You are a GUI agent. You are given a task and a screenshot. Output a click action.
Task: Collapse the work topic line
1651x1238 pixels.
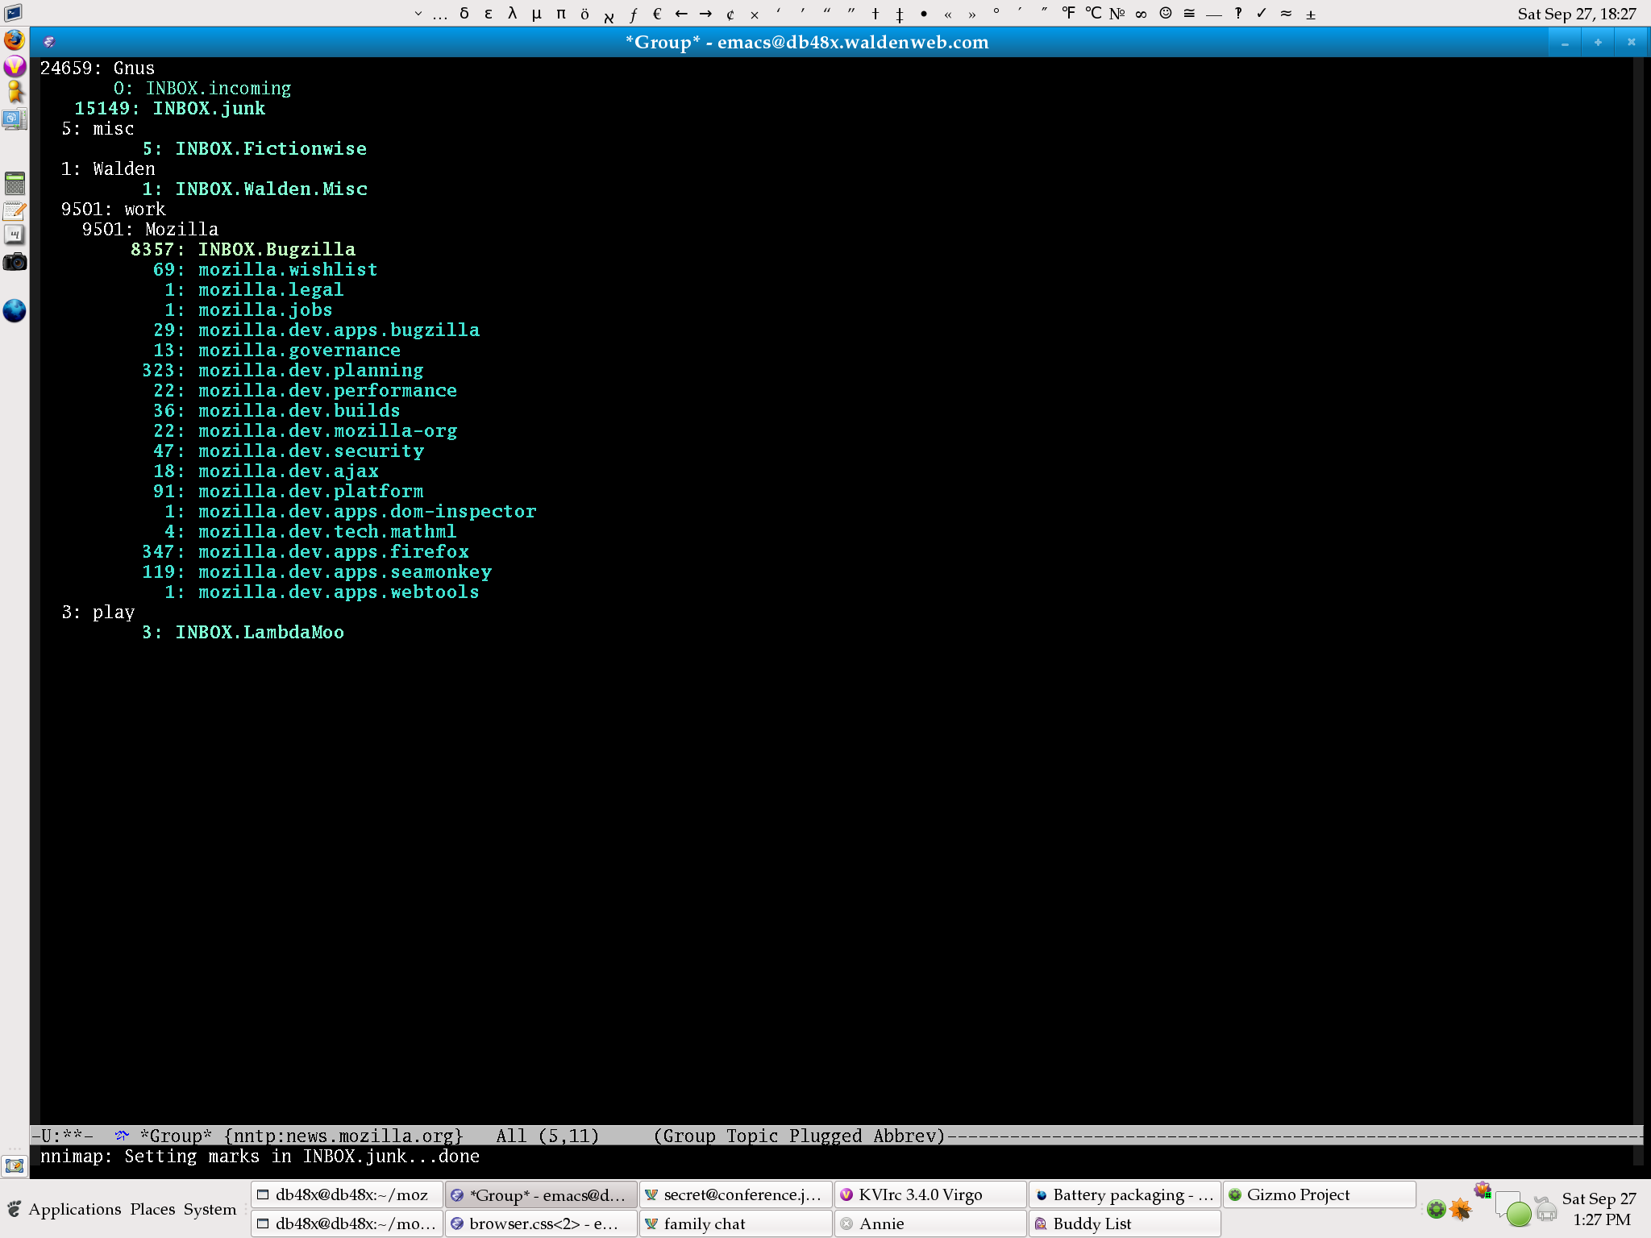point(113,209)
